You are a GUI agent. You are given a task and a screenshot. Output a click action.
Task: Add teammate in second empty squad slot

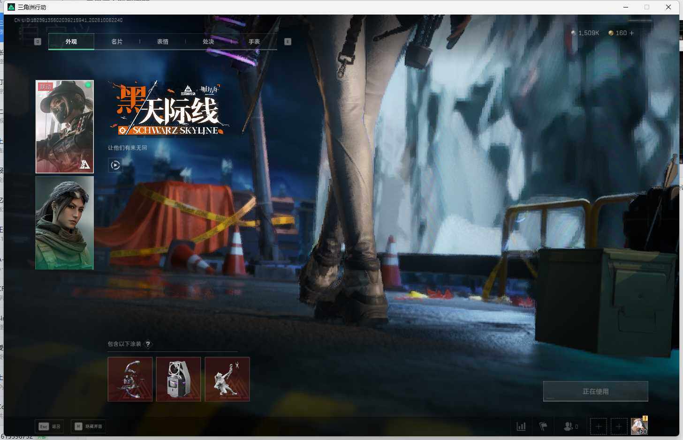coord(619,426)
